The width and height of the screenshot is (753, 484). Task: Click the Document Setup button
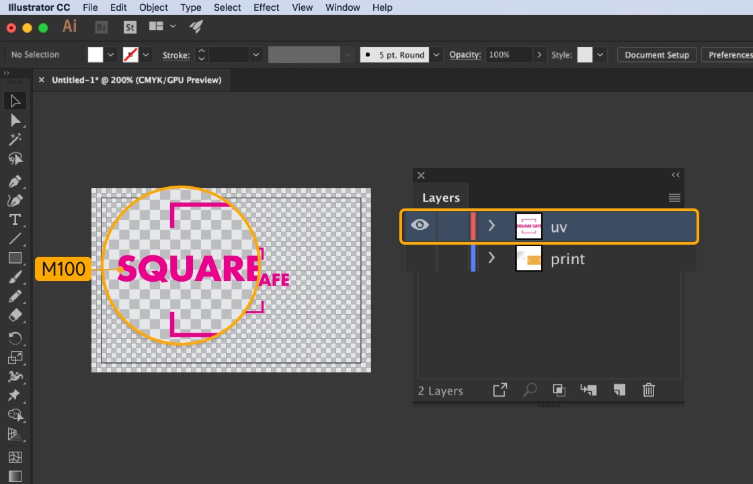(x=656, y=55)
